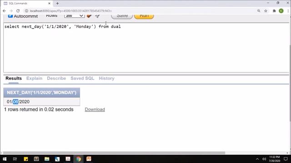Click the NEXT_DAY column header
The image size is (291, 163).
41,92
